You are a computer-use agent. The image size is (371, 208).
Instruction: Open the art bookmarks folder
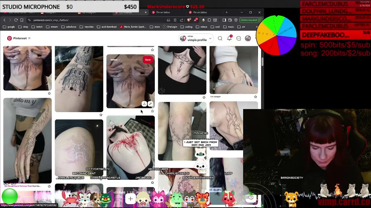click(241, 27)
